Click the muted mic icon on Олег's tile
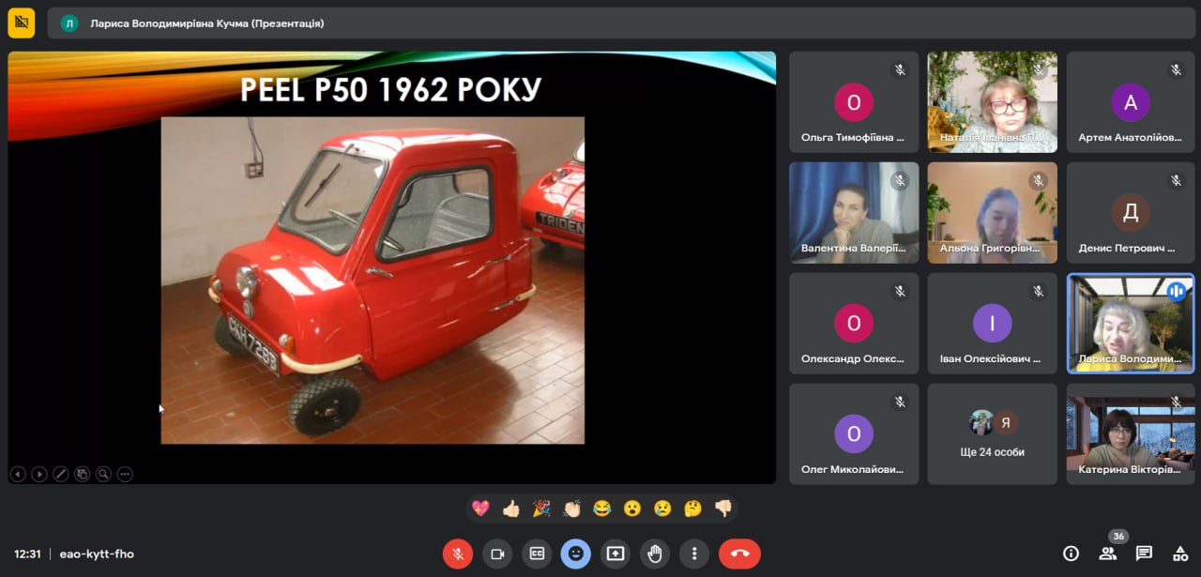 899,402
